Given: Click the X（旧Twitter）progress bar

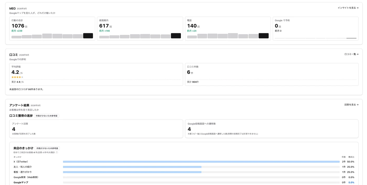Looking at the screenshot, I should click(201, 162).
